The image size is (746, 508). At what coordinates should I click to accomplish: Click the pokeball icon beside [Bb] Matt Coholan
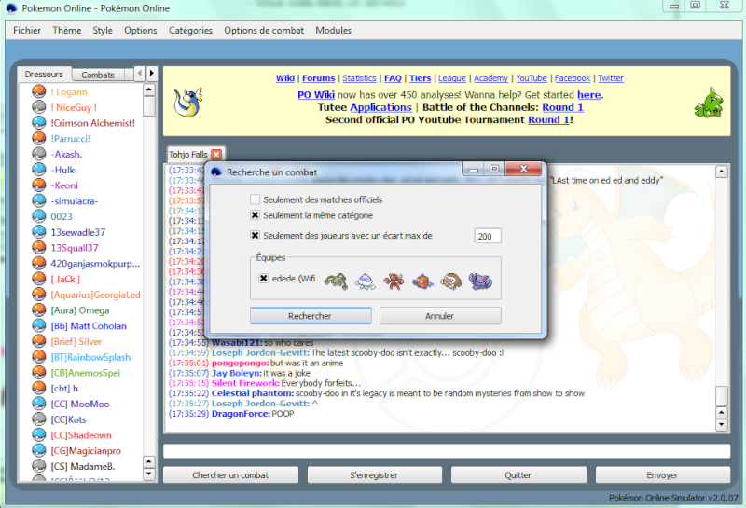point(38,326)
